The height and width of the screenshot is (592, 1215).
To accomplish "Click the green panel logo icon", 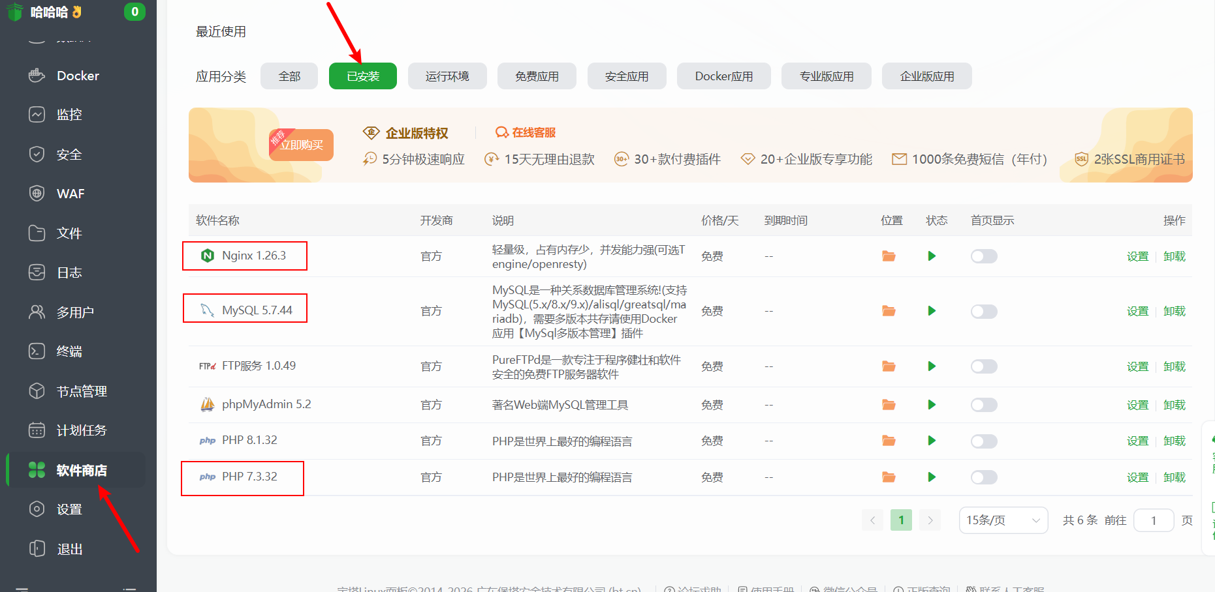I will (x=15, y=12).
